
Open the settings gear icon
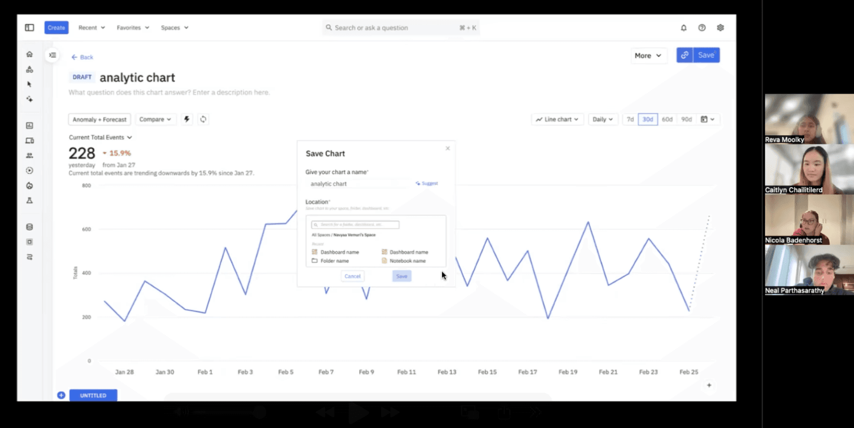pos(720,28)
